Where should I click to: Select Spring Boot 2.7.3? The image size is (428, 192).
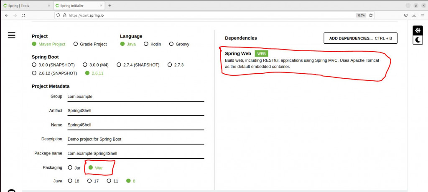176,65
